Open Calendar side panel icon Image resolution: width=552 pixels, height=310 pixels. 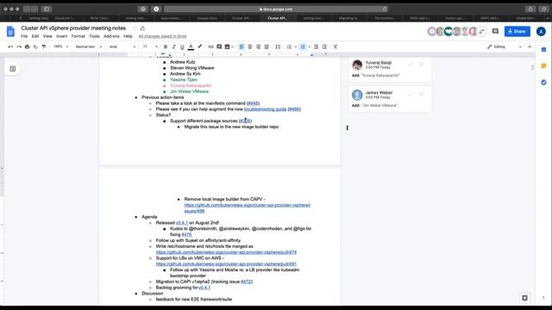(x=543, y=50)
